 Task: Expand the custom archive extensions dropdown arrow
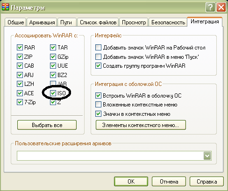pyautogui.click(x=207, y=156)
